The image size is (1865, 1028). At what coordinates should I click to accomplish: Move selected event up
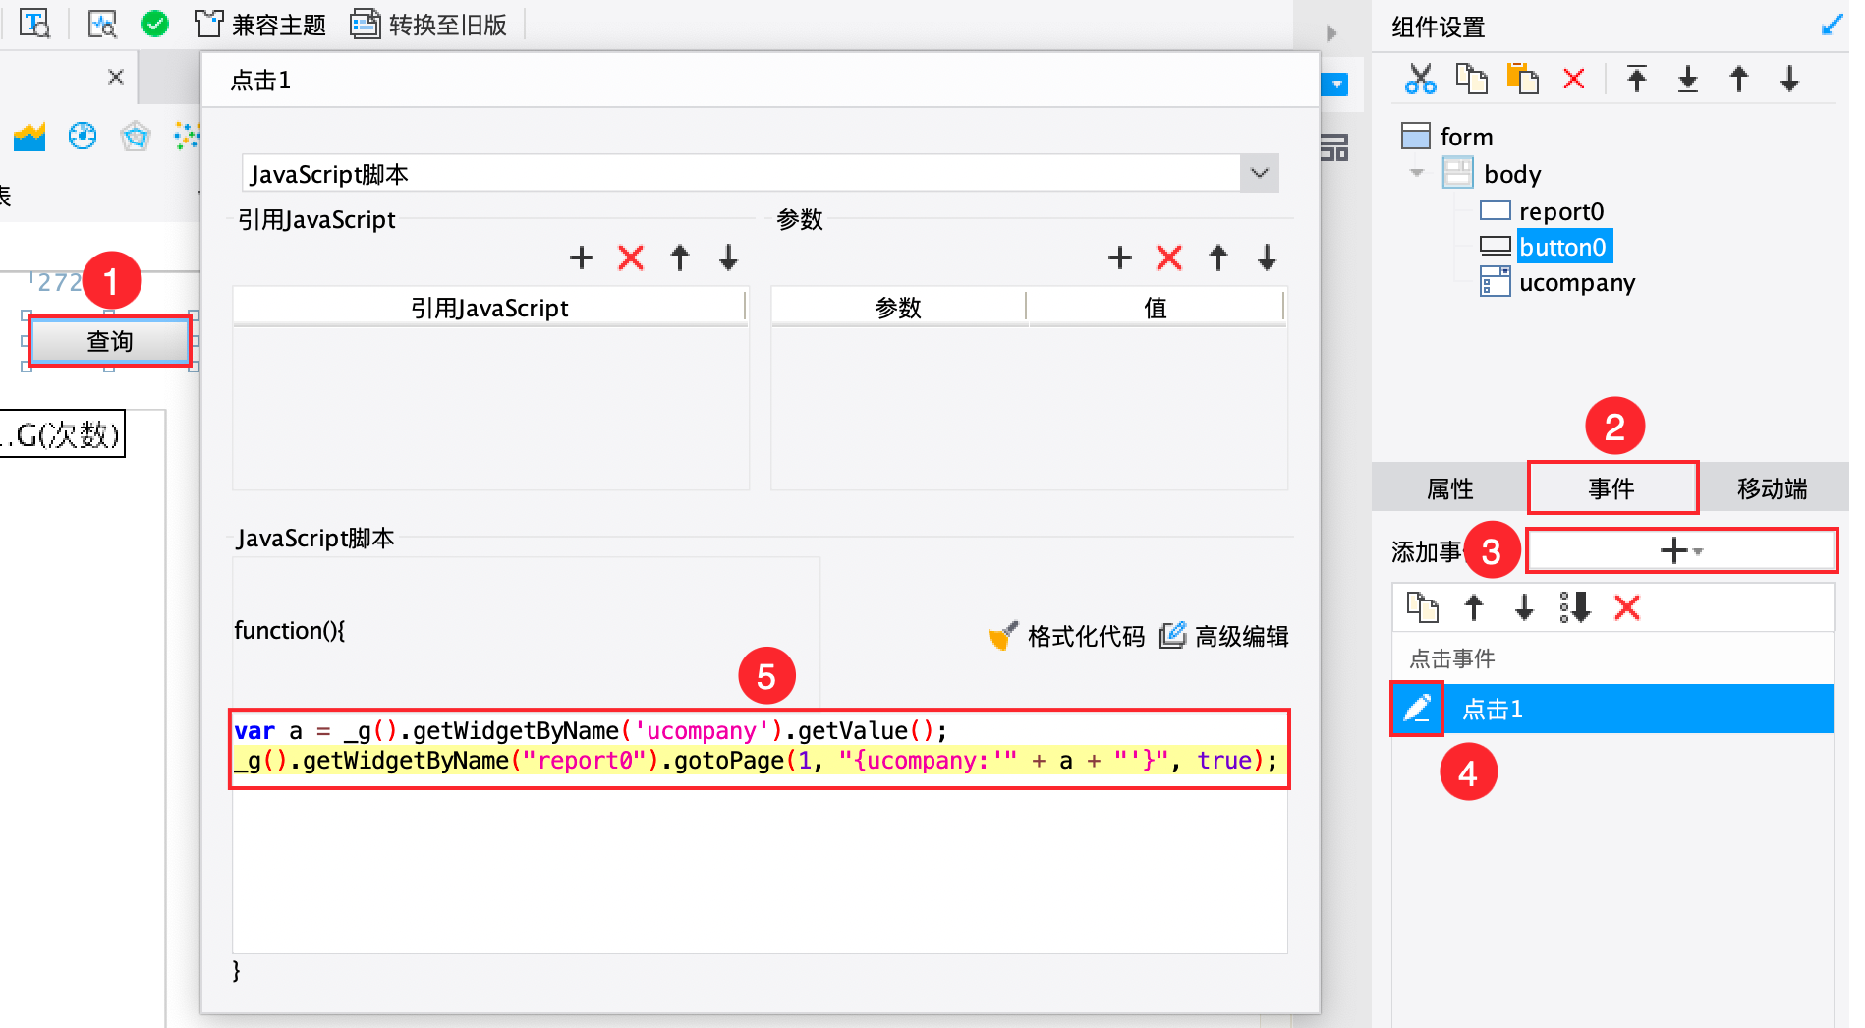(x=1473, y=607)
